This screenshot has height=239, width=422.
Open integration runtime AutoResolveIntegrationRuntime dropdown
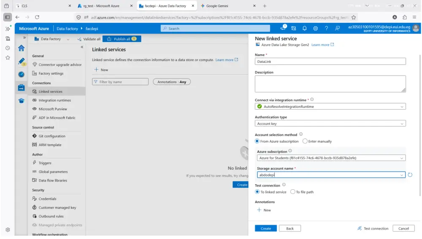click(330, 107)
